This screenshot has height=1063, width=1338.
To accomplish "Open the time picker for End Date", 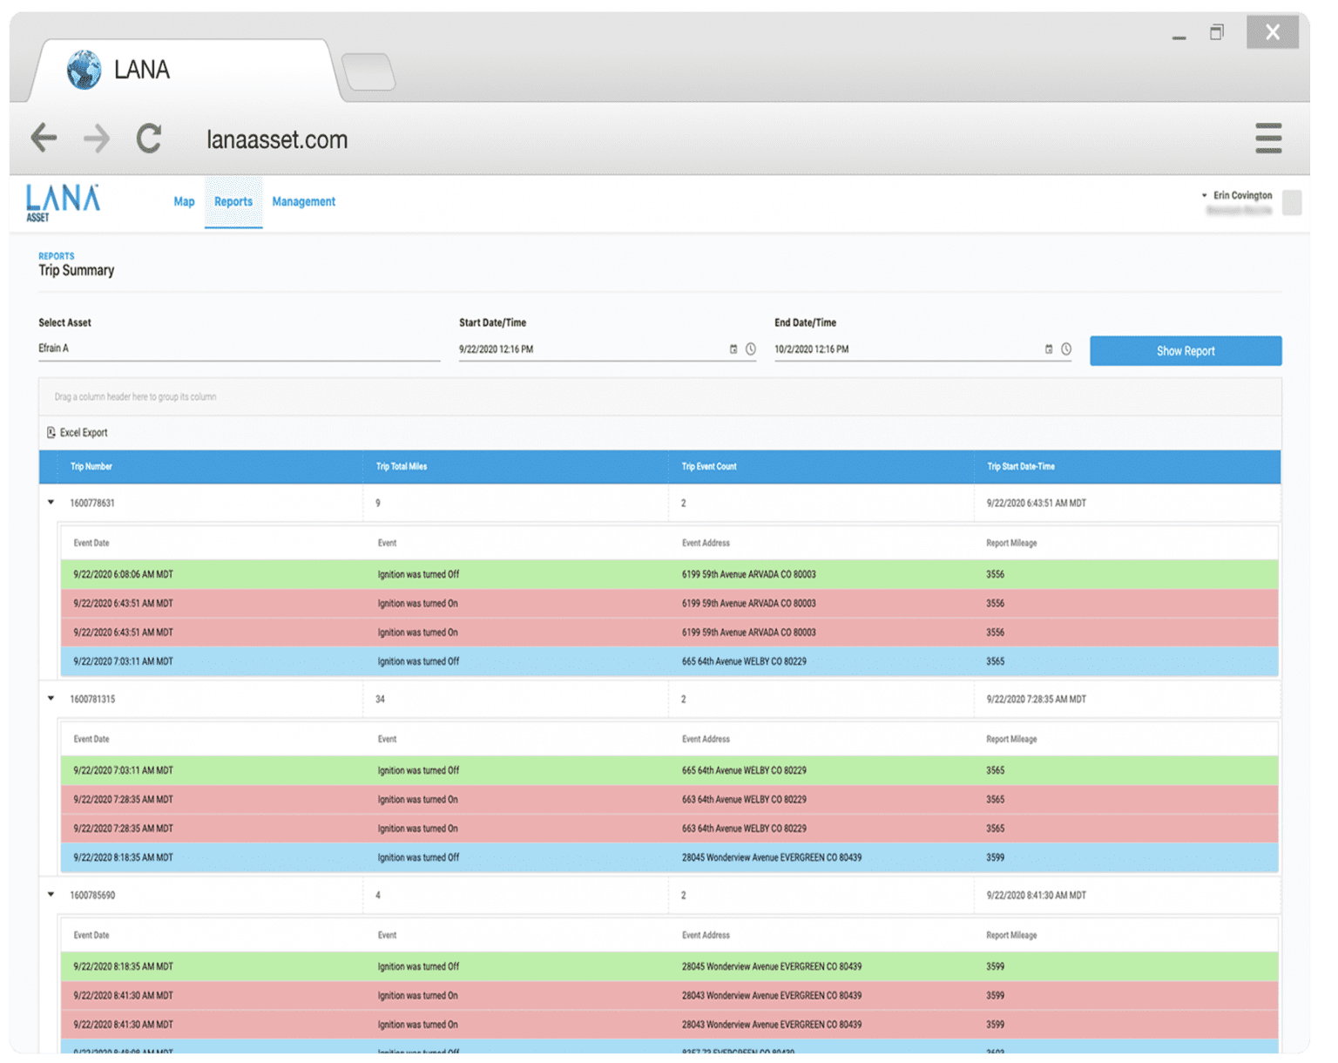I will coord(1067,349).
